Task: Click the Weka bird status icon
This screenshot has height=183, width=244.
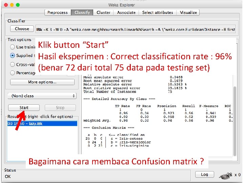Action: coord(225,176)
